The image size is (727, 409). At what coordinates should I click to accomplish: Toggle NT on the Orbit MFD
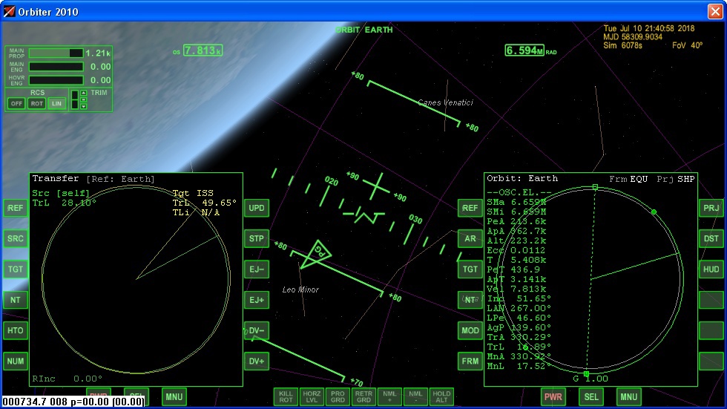tap(470, 300)
